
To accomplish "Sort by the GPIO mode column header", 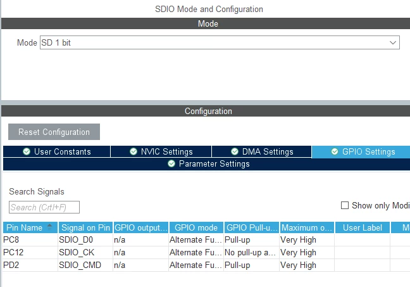I will pyautogui.click(x=196, y=227).
